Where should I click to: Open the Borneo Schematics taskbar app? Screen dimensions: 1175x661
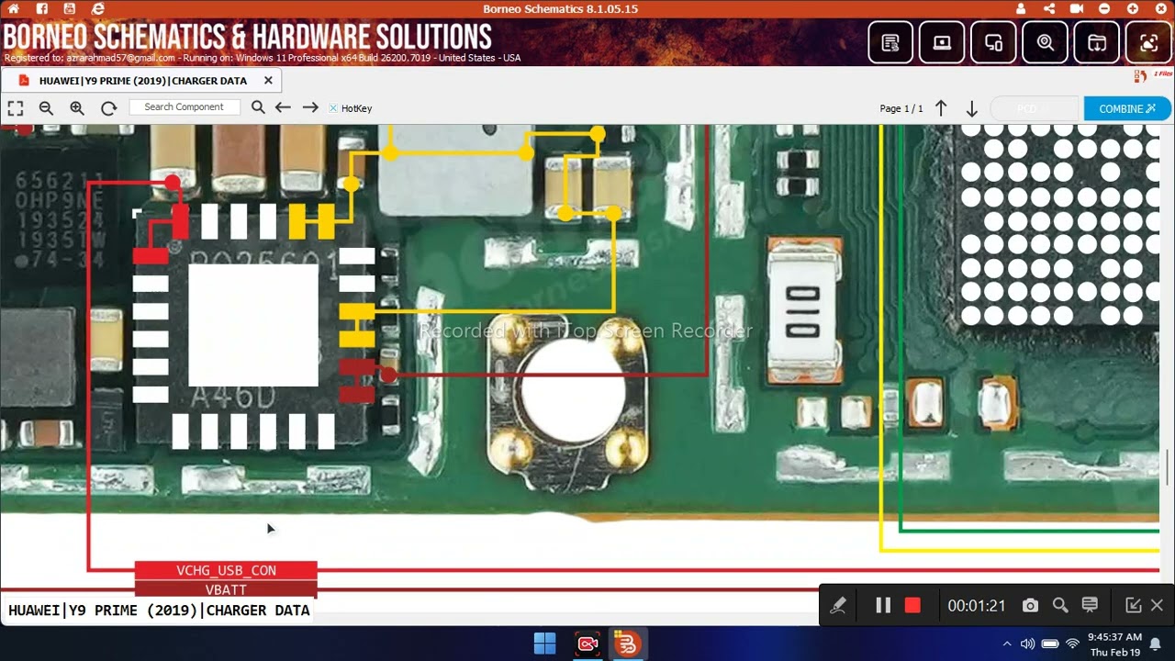628,644
